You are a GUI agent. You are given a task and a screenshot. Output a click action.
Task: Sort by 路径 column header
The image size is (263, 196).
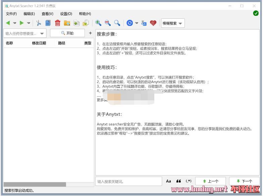pos(62,43)
